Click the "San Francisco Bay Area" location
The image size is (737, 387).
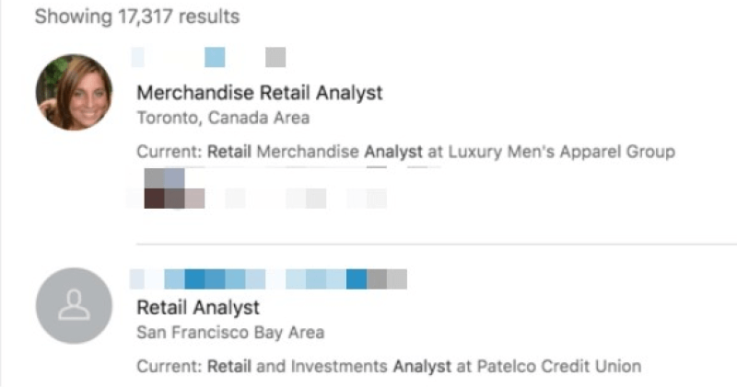(x=230, y=332)
